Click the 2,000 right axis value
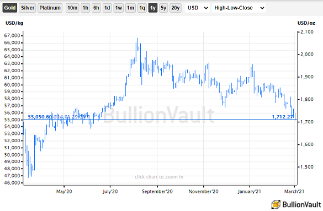Screen dimensions: 323x211 pos(307,54)
